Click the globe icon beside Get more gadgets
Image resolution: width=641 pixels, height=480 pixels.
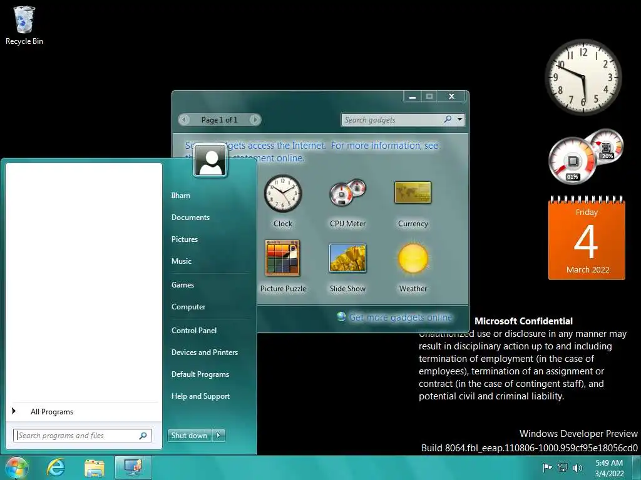[341, 317]
